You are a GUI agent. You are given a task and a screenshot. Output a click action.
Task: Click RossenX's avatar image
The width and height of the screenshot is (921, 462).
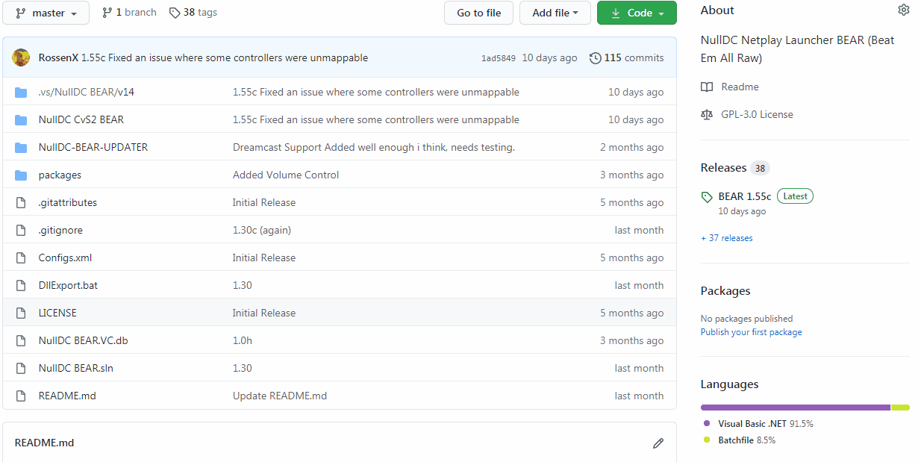[x=21, y=57]
